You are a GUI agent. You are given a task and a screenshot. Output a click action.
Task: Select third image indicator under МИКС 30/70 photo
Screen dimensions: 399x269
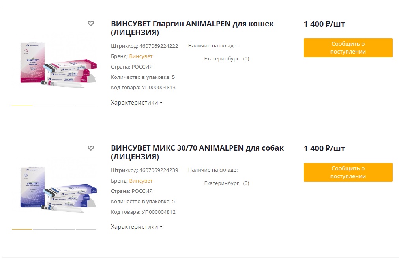pos(65,229)
